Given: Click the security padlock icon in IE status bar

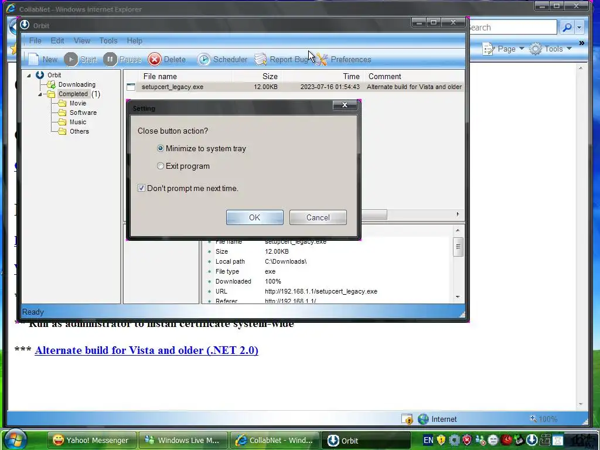Looking at the screenshot, I should 407,419.
